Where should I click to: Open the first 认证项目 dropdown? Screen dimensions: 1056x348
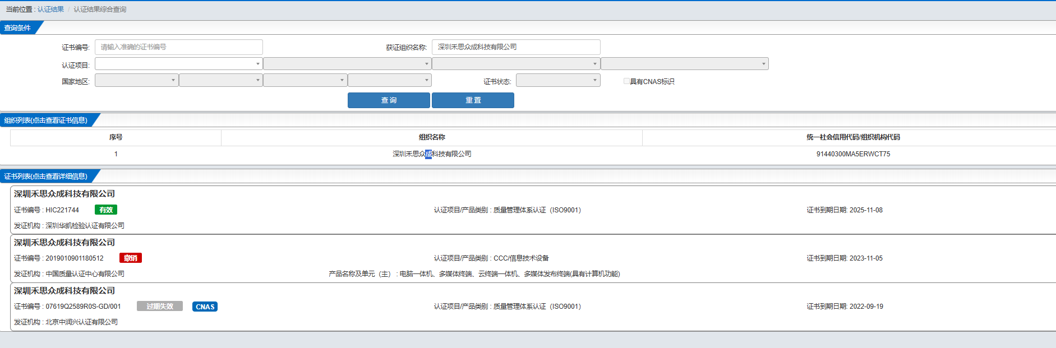point(179,64)
